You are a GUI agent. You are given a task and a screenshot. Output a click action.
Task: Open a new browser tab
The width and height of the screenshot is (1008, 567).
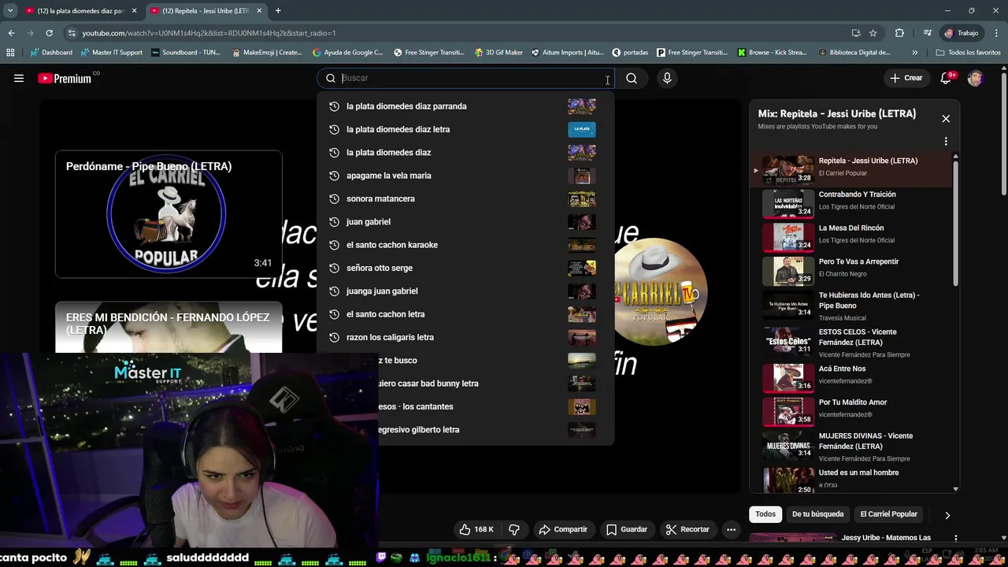(278, 11)
